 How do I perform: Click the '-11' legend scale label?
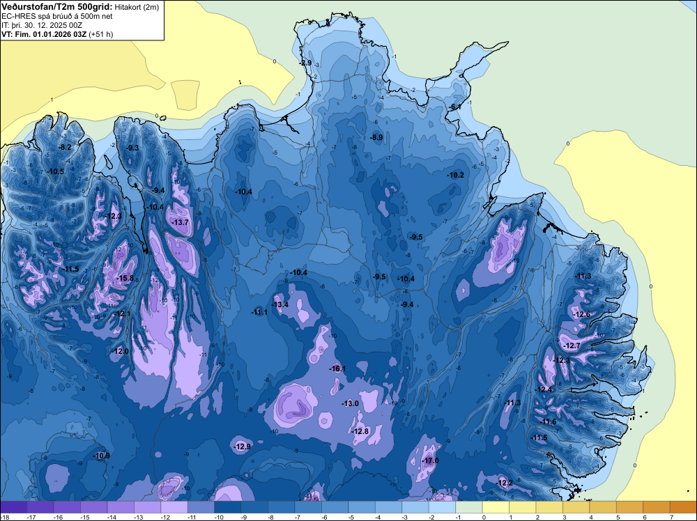coord(192,517)
